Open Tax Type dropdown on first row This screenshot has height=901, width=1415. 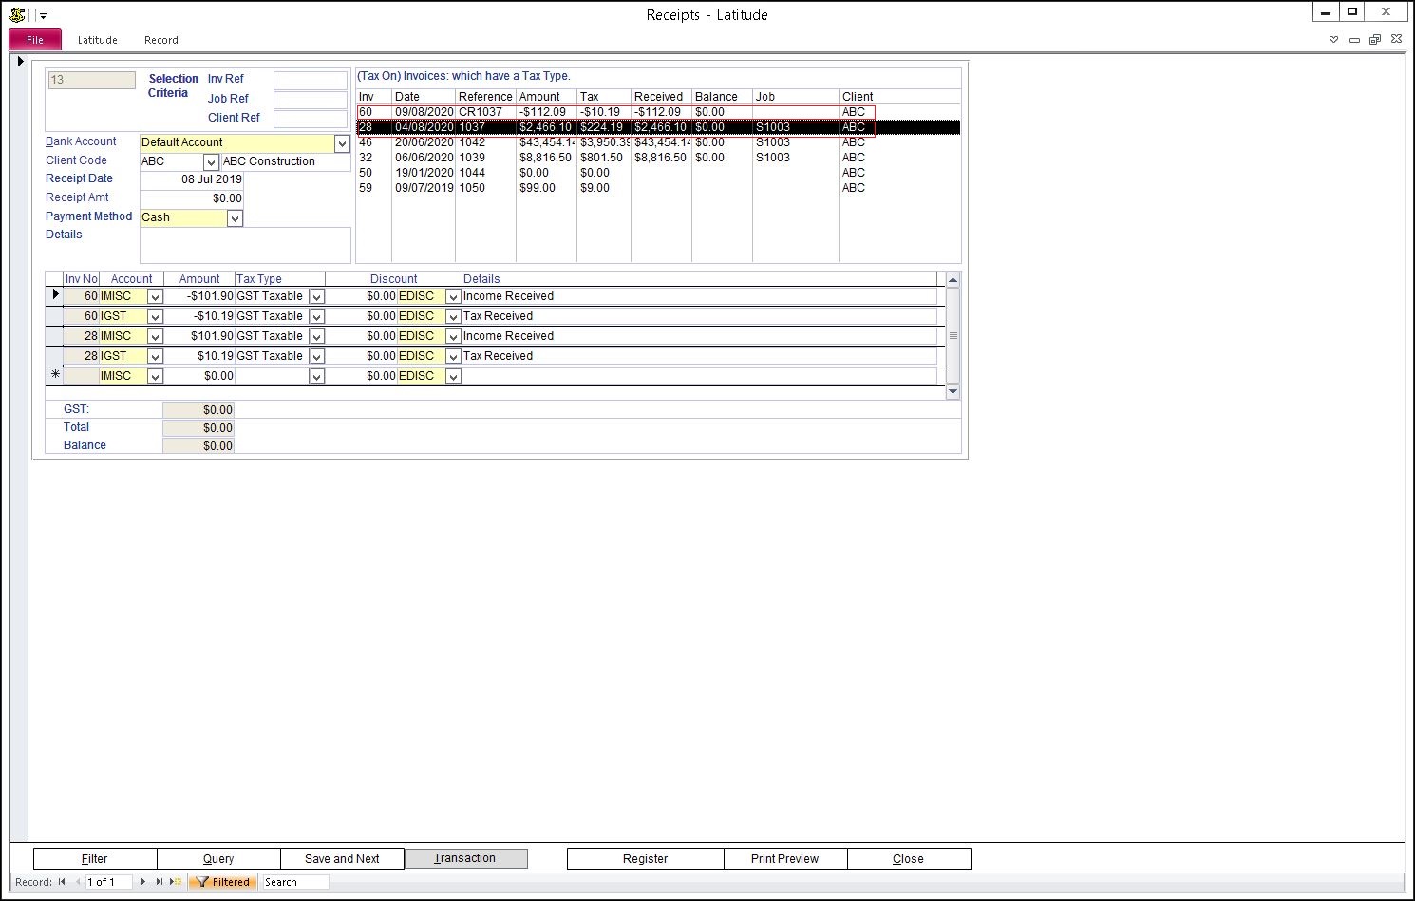pyautogui.click(x=316, y=296)
